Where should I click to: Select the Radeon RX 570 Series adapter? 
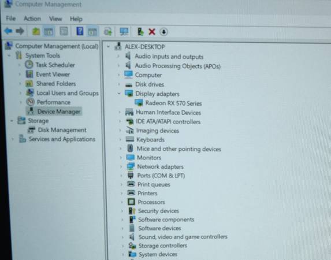173,103
